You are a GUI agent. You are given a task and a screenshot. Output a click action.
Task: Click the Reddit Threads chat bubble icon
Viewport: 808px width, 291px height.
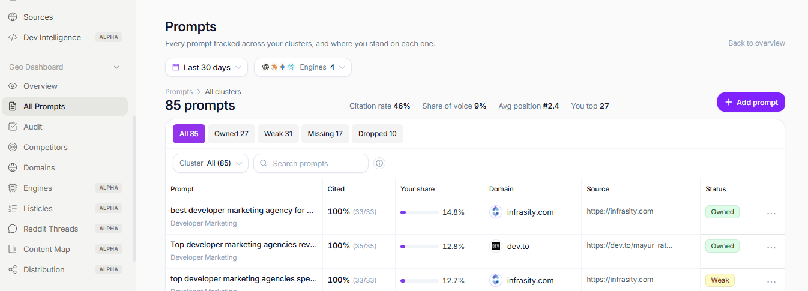[x=13, y=229]
